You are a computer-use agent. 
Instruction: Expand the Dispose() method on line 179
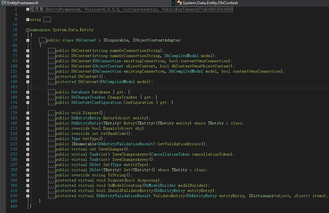28,113
